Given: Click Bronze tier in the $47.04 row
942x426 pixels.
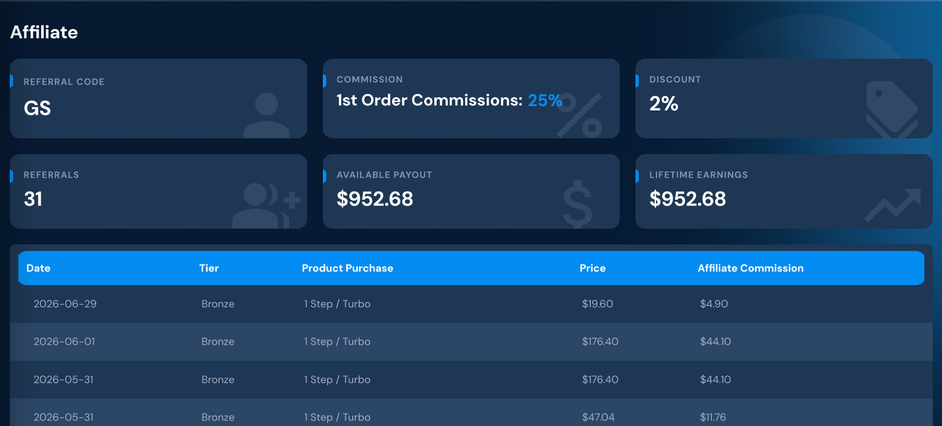Looking at the screenshot, I should click(x=218, y=417).
